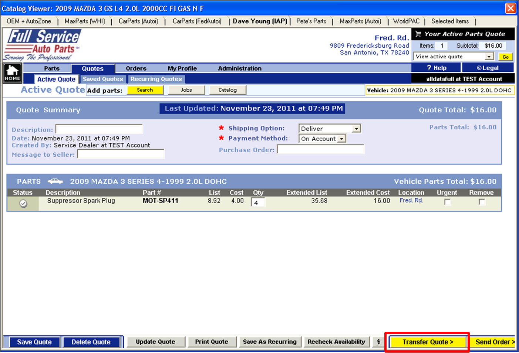Image resolution: width=519 pixels, height=353 pixels.
Task: Open the Parts menu
Action: pos(52,68)
